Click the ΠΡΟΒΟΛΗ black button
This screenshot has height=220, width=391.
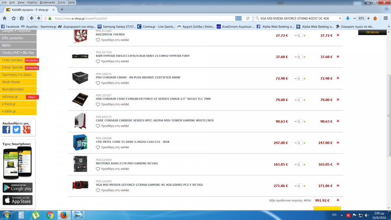(372, 33)
